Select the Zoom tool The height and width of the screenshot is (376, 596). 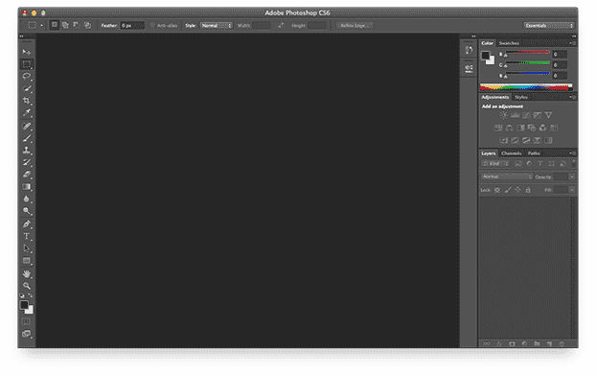pyautogui.click(x=26, y=286)
